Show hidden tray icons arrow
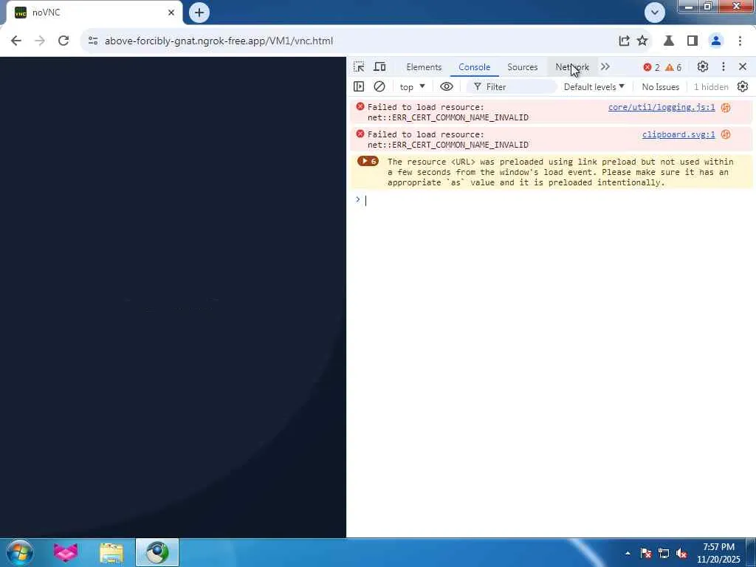The width and height of the screenshot is (756, 567). 628,554
